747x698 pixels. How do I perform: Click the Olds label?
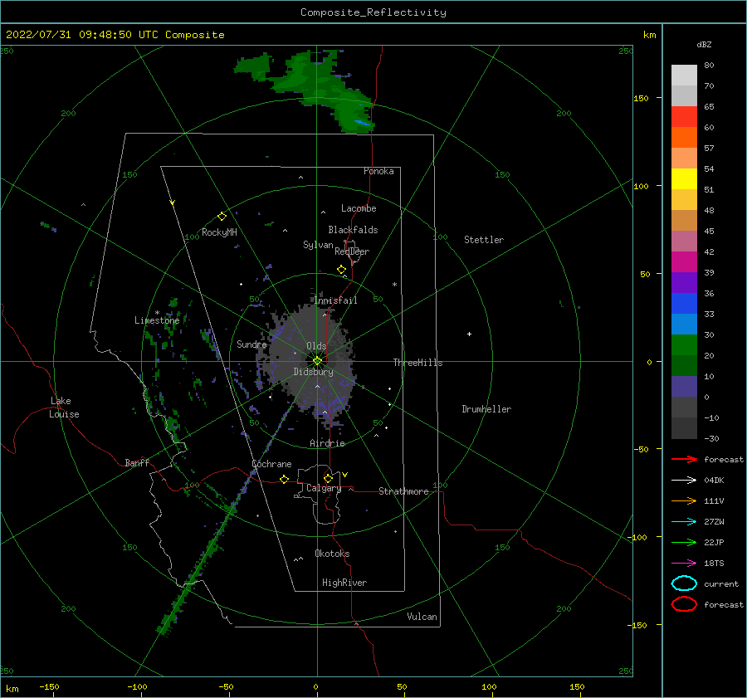coord(316,346)
